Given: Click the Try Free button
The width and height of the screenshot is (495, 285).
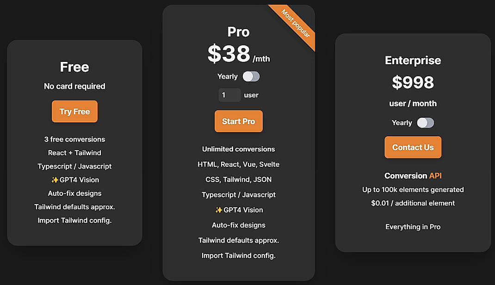Looking at the screenshot, I should (74, 111).
